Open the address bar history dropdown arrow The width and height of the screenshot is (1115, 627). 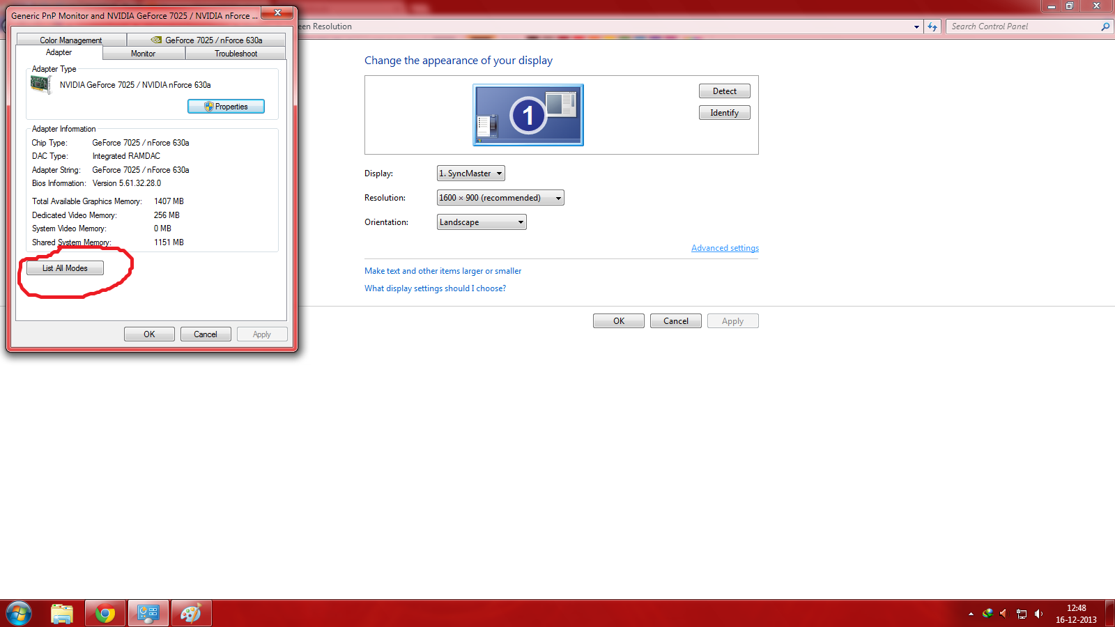[x=916, y=26]
